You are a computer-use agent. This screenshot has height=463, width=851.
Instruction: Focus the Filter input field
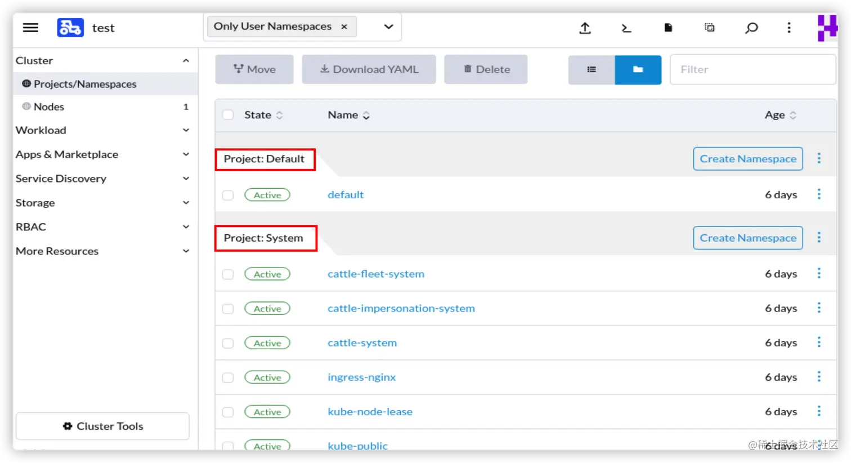753,69
